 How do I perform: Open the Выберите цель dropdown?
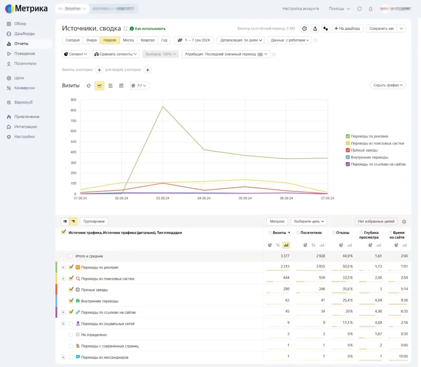(x=308, y=222)
